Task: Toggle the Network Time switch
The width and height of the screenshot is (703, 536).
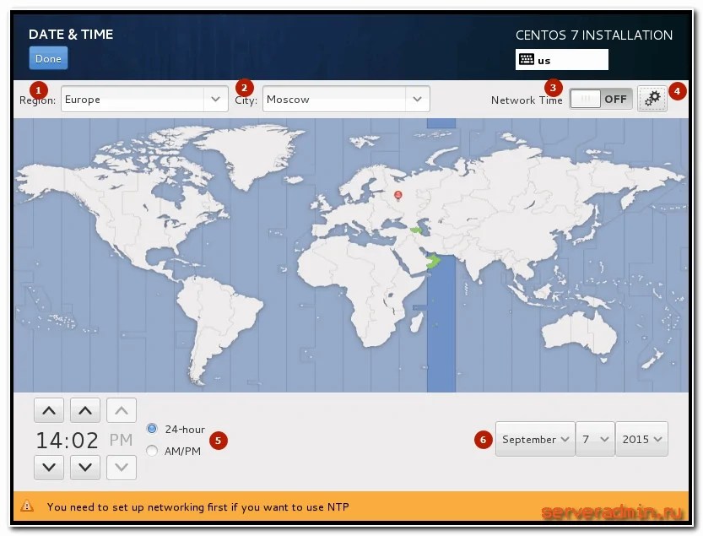Action: click(600, 99)
